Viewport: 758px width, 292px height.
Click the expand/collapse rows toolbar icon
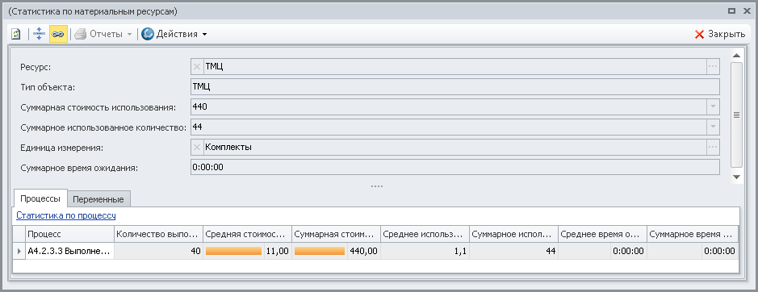pyautogui.click(x=40, y=34)
